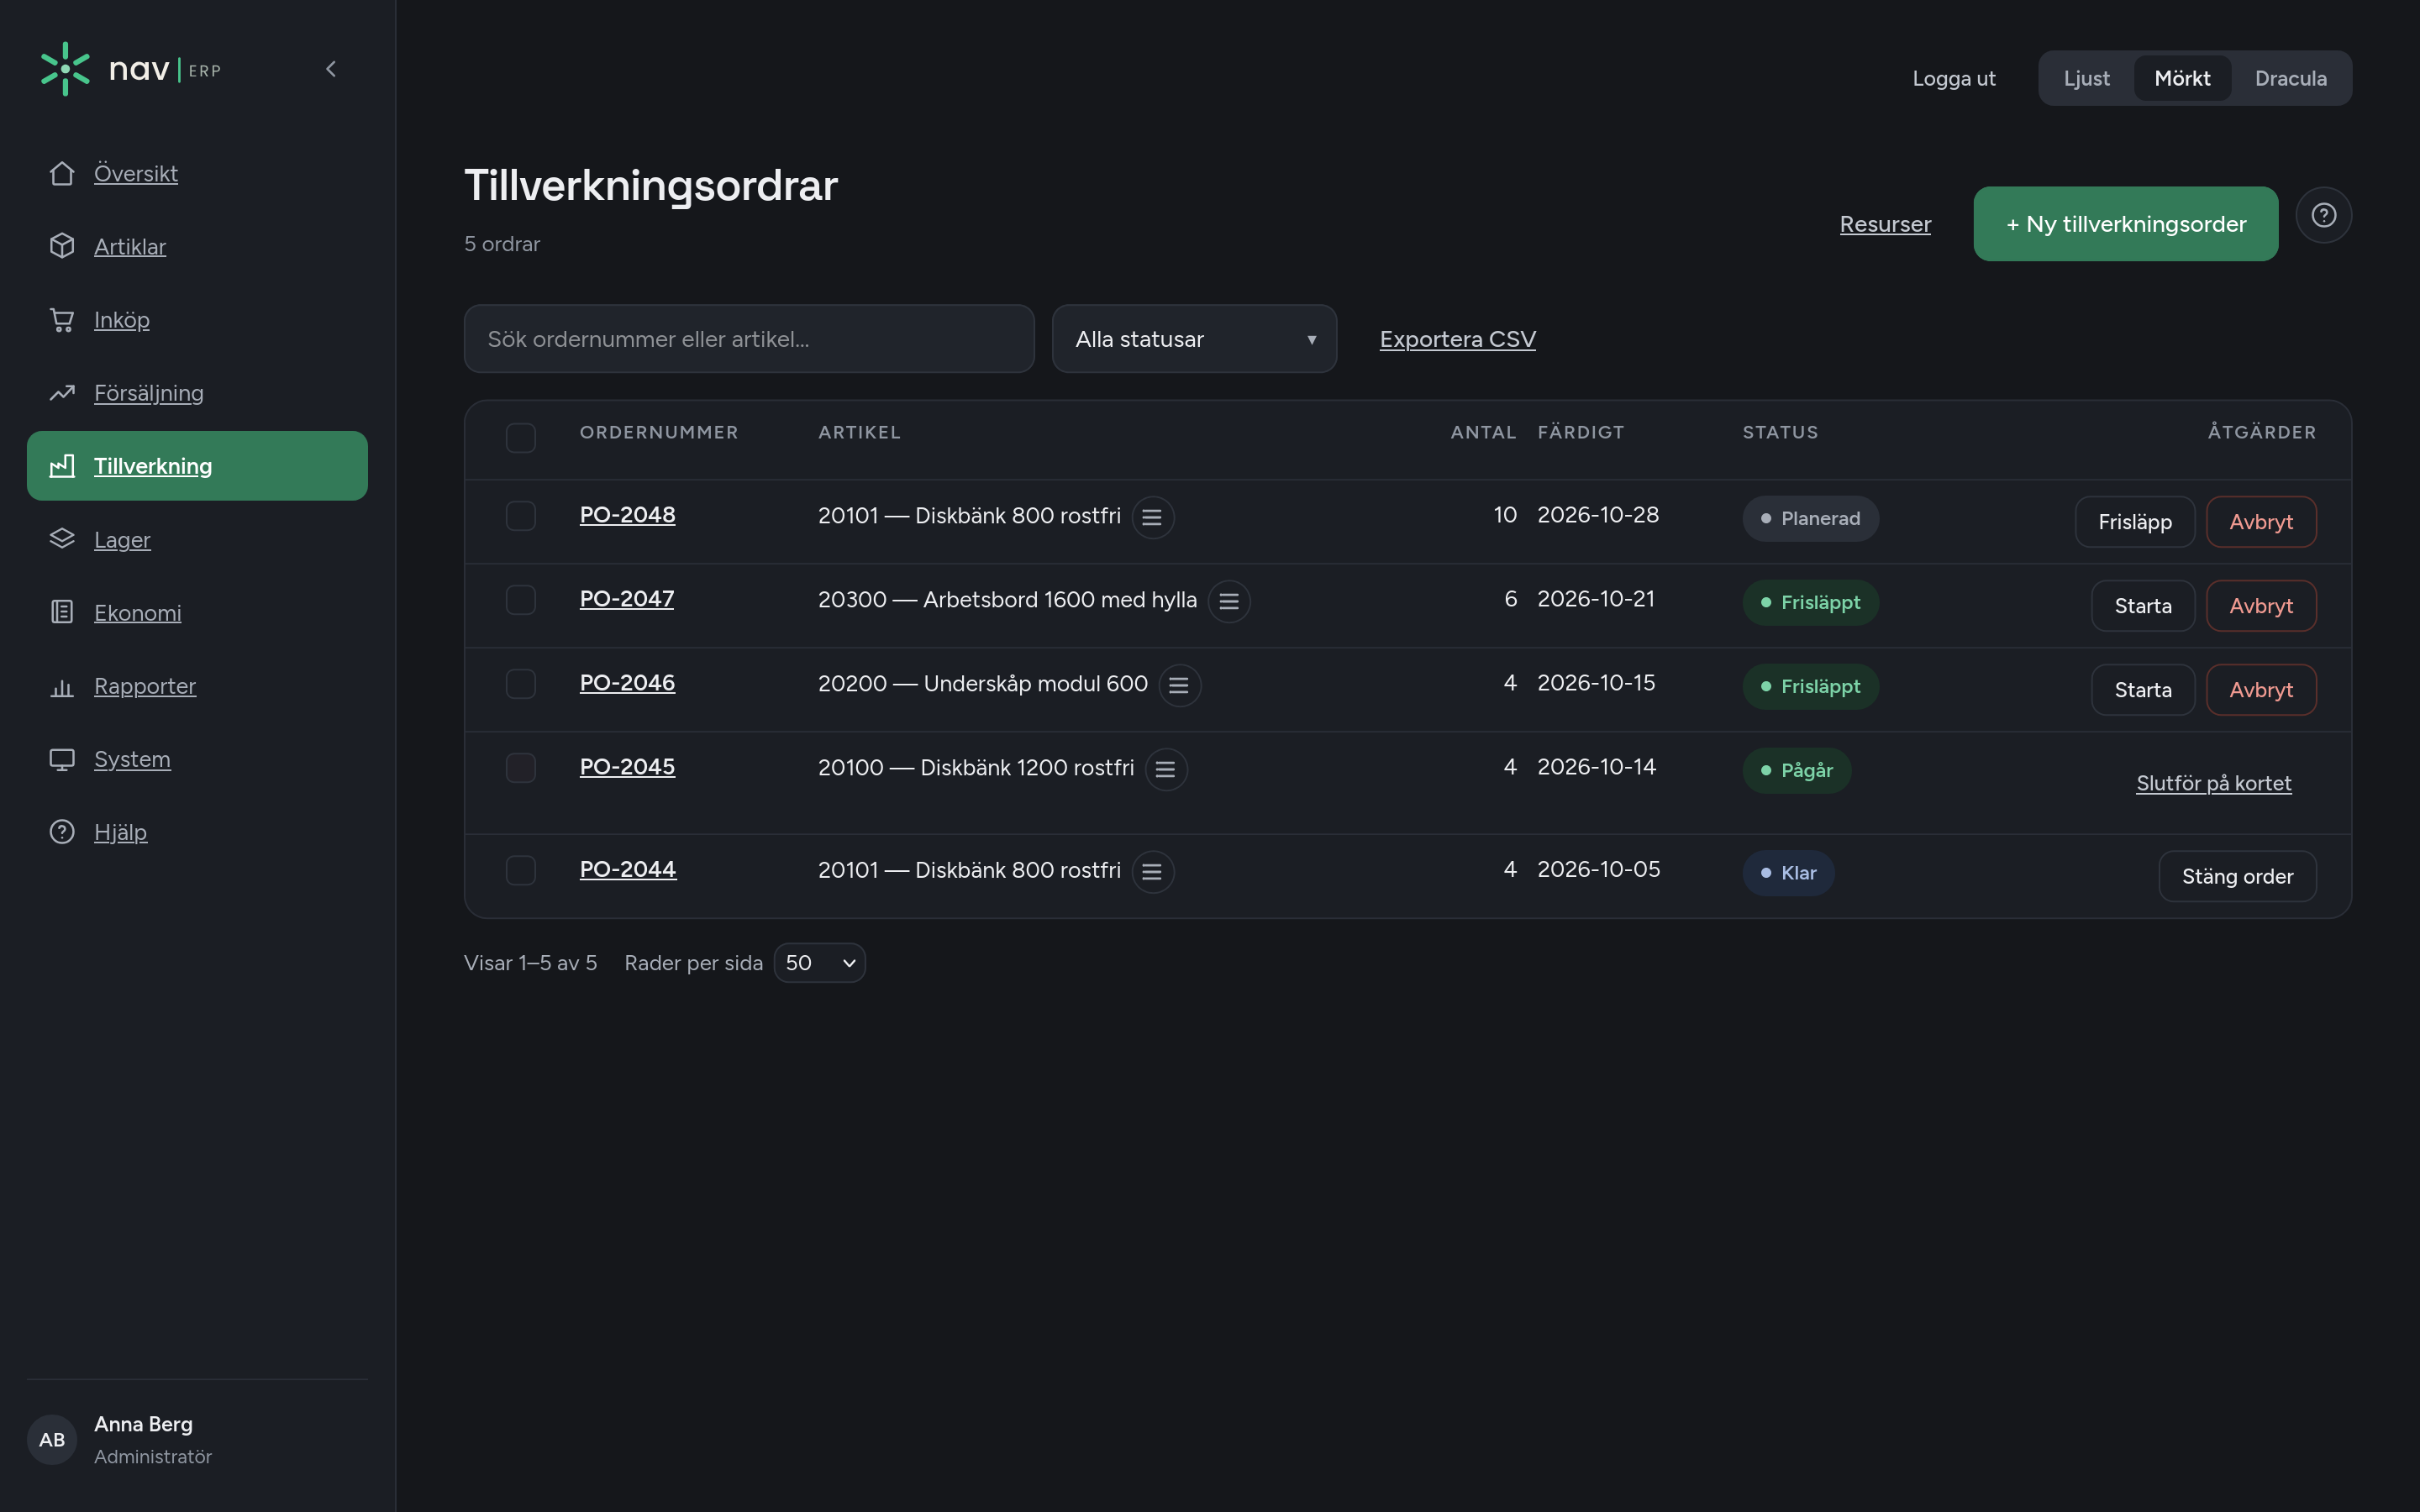Click Stäng order for PO-2044
2420x1512 pixels.
(x=2237, y=877)
